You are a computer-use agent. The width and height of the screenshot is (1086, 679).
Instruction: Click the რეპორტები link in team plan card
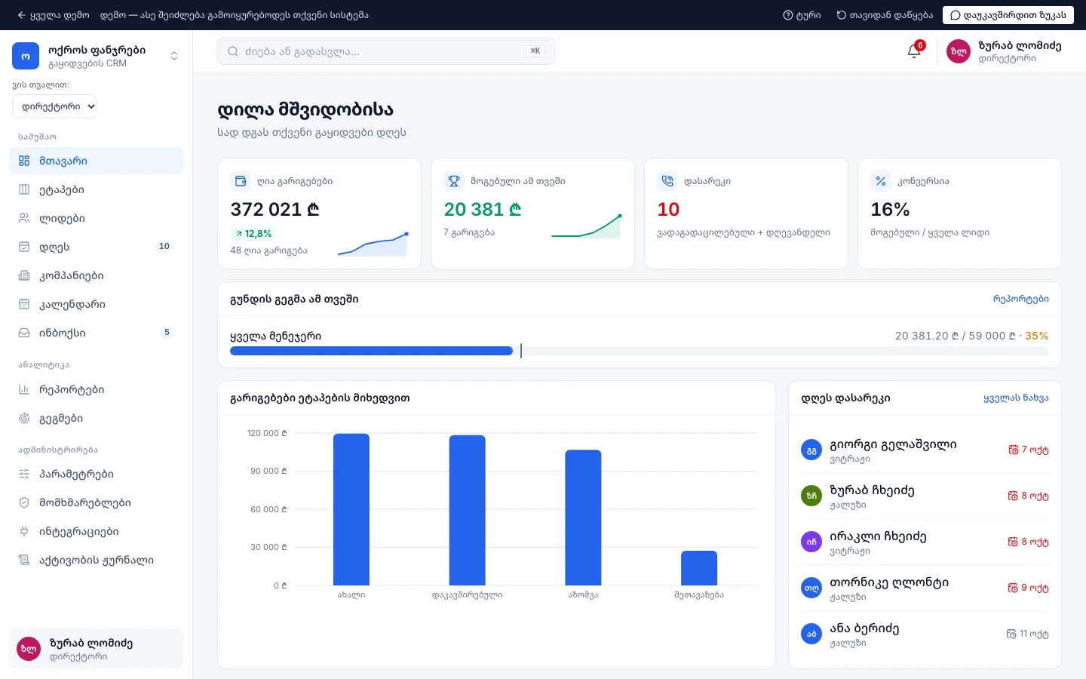click(x=1020, y=299)
